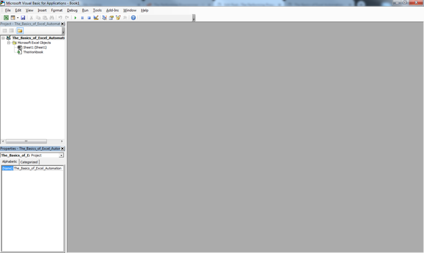
Task: Open the Debug menu
Action: (x=72, y=10)
